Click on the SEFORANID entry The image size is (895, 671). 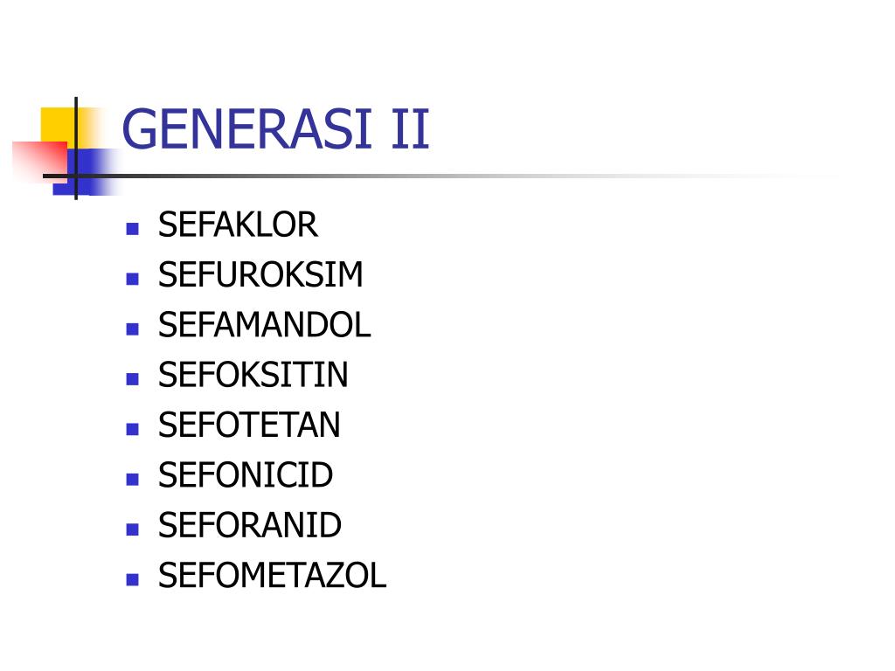tap(249, 525)
